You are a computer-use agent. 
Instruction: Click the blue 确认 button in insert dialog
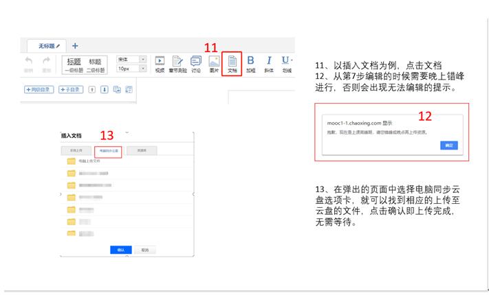point(120,250)
